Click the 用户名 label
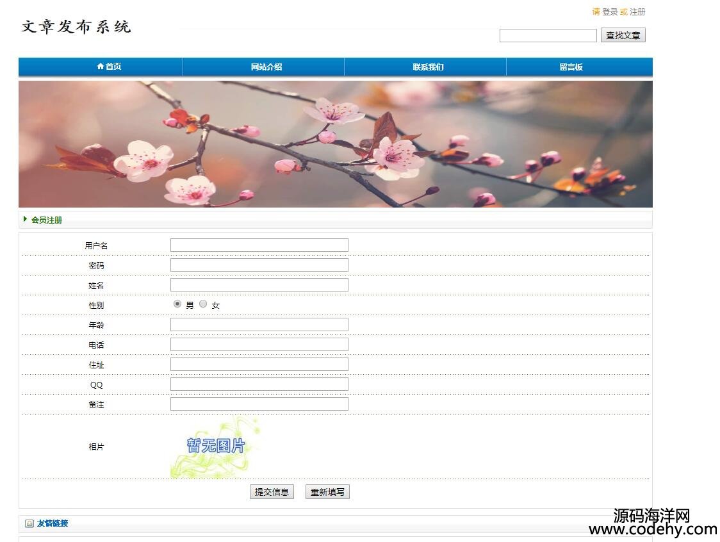This screenshot has height=542, width=720. pyautogui.click(x=96, y=245)
